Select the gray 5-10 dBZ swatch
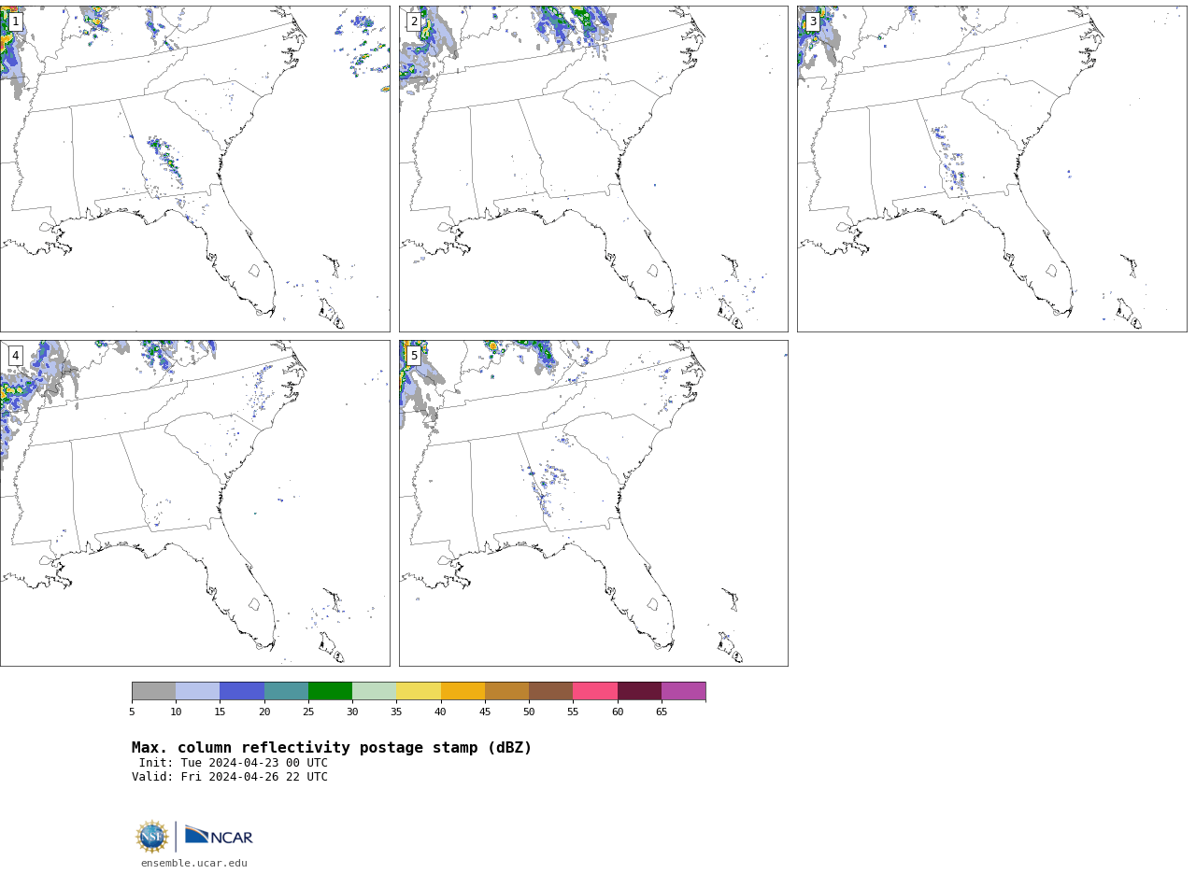The width and height of the screenshot is (1196, 874). point(153,691)
